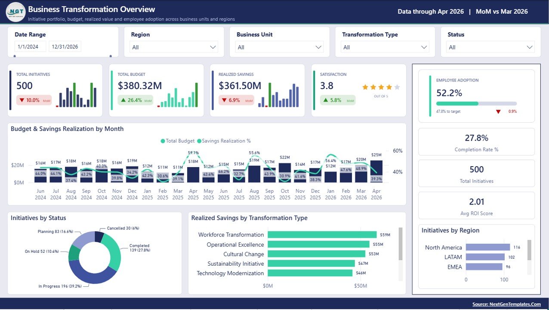Click the 3.8 Satisfaction value
The height and width of the screenshot is (310, 549).
[327, 86]
